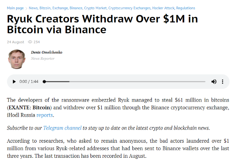240x164 pixels.
Task: Open audio player more options menu
Action: tap(222, 82)
